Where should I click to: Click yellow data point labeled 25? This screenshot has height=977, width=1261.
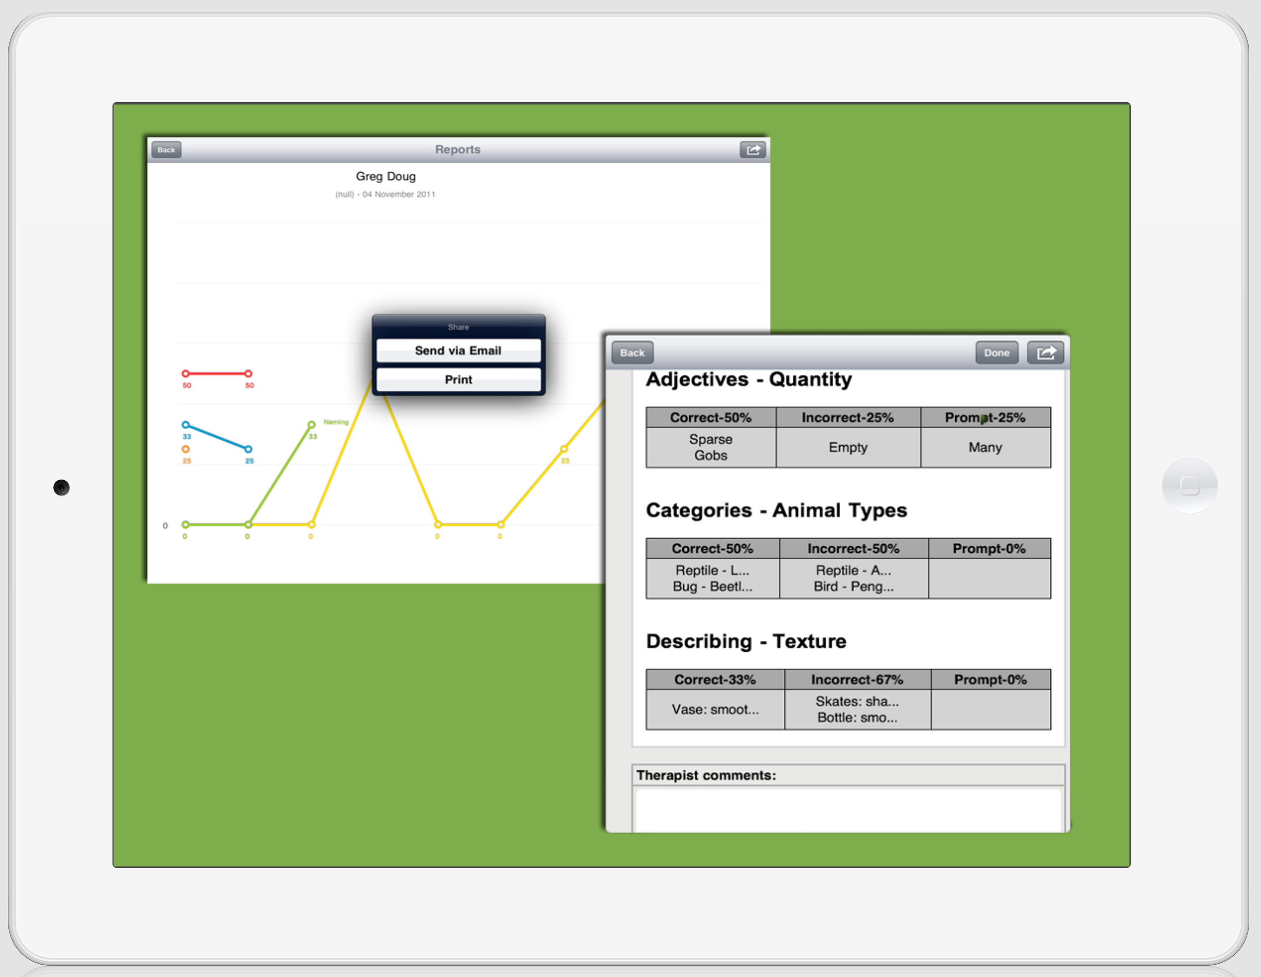[563, 449]
